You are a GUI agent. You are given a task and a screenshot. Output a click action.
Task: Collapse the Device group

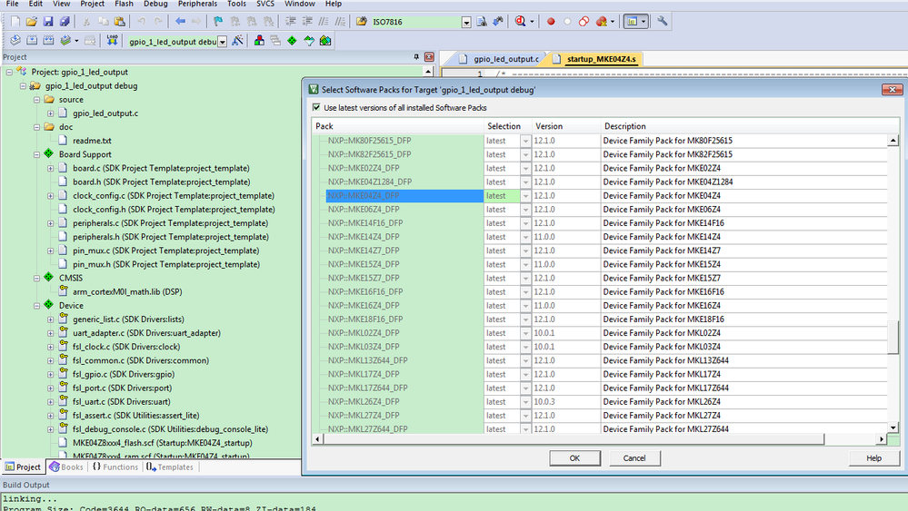point(36,305)
